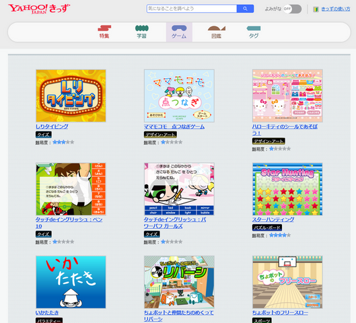This screenshot has height=323, width=356.
Task: Open the Powerpuff Girls English game thumbnail
Action: (179, 189)
